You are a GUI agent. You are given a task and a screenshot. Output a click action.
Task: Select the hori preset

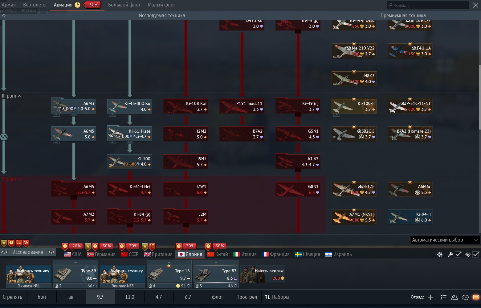tap(42, 297)
